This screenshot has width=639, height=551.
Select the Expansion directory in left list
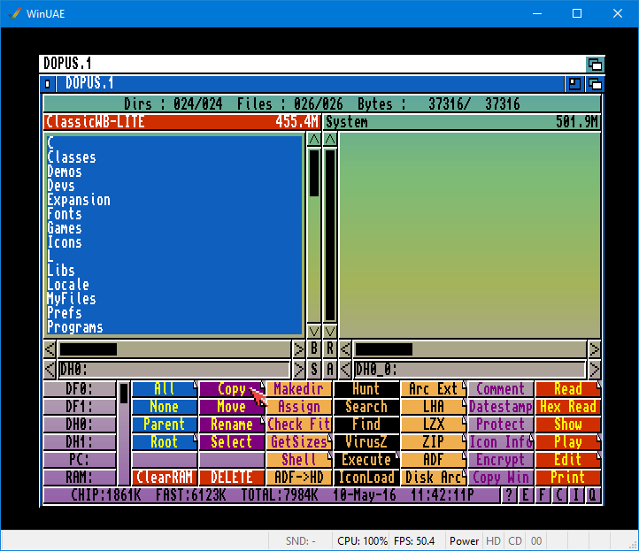(x=79, y=200)
